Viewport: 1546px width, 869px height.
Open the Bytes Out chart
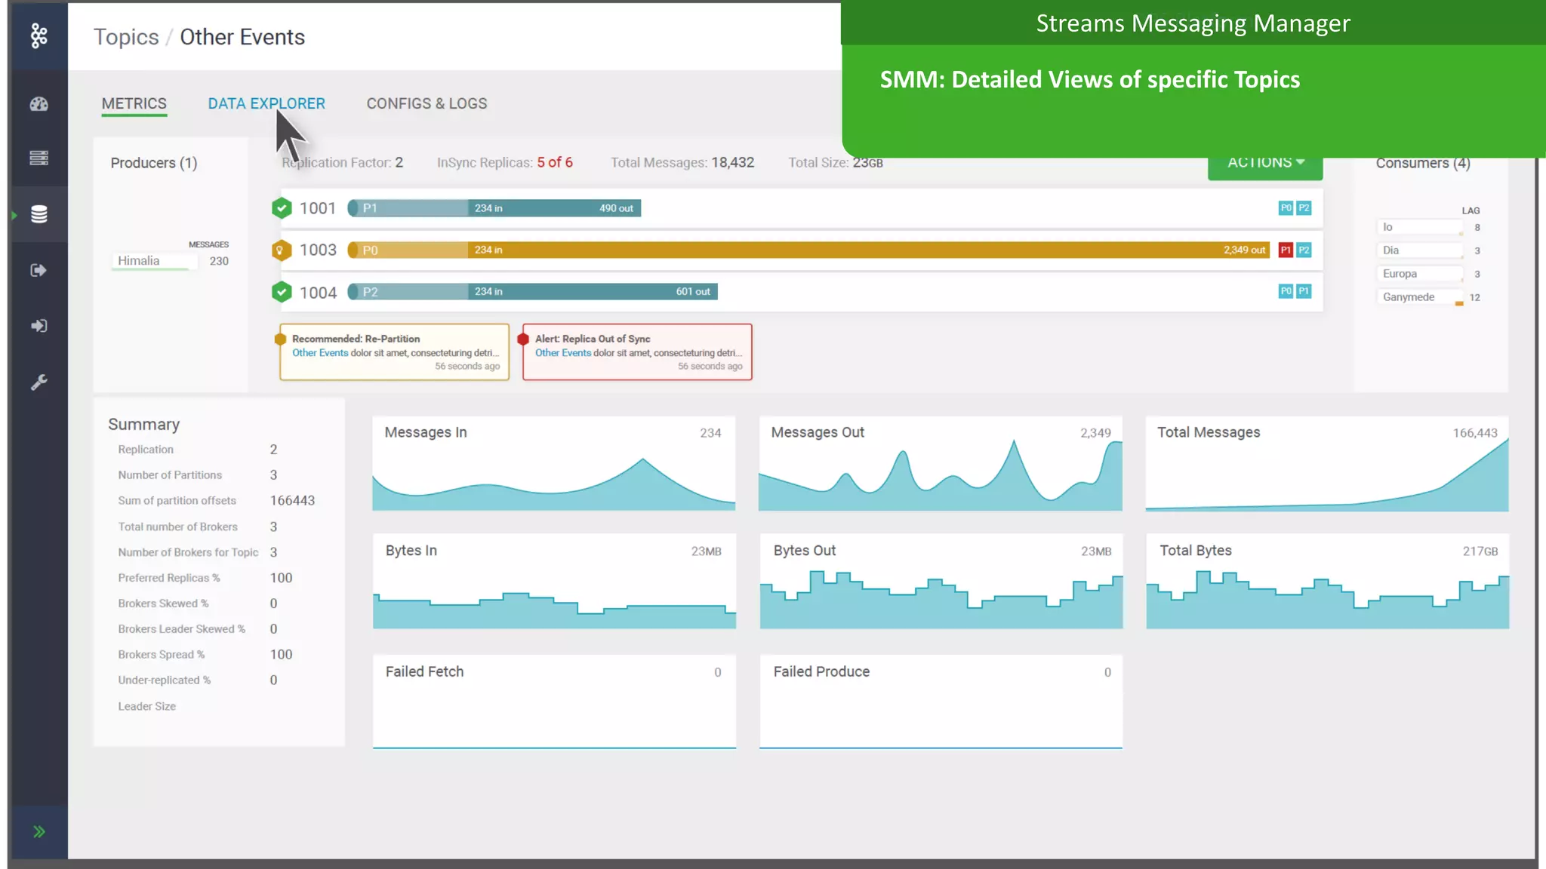point(941,582)
